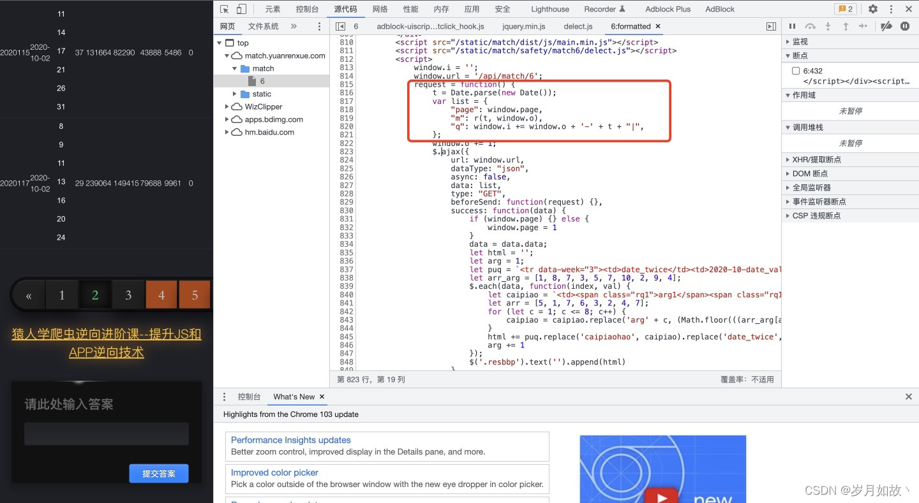Pause script execution
Image resolution: width=919 pixels, height=503 pixels.
792,26
